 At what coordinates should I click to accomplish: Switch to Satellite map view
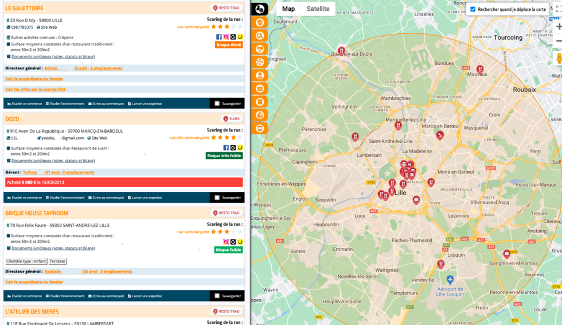pyautogui.click(x=318, y=9)
